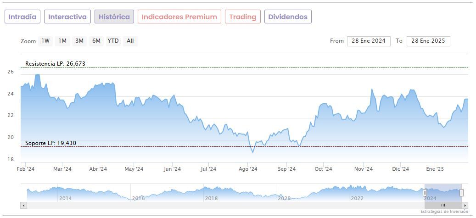The height and width of the screenshot is (218, 476).
Task: Show All historical data range
Action: [130, 41]
